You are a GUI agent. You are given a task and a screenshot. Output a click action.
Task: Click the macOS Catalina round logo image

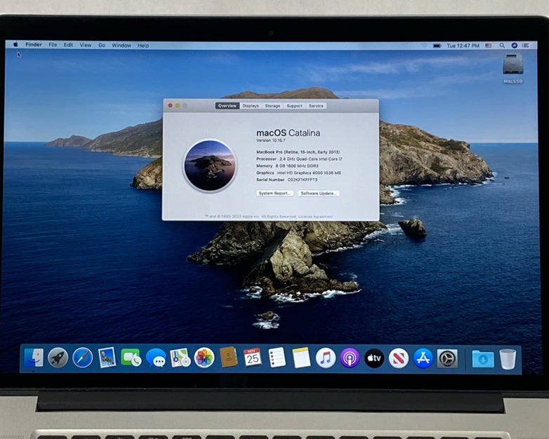(210, 166)
